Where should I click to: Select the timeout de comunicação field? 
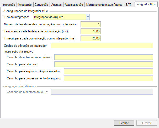coord(91,38)
